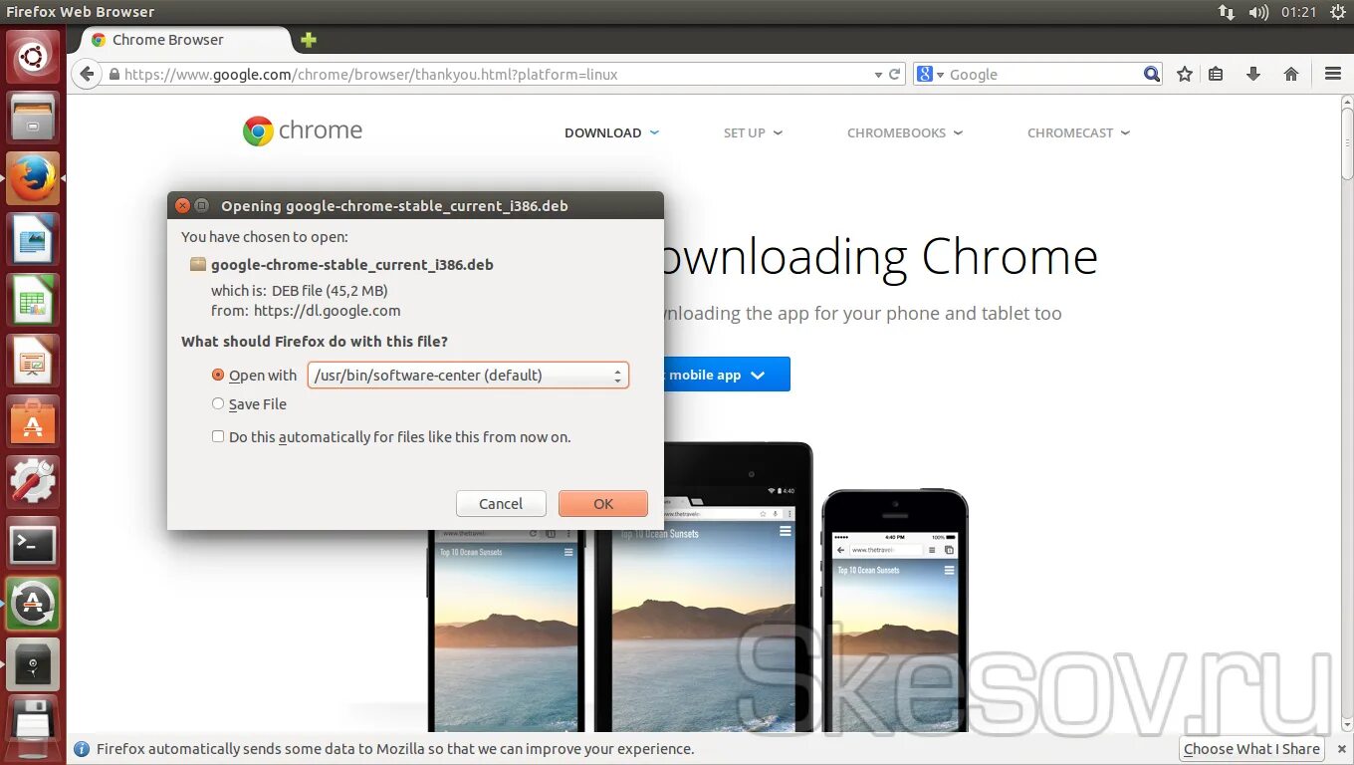
Task: Click padlock site identity icon
Action: (114, 75)
